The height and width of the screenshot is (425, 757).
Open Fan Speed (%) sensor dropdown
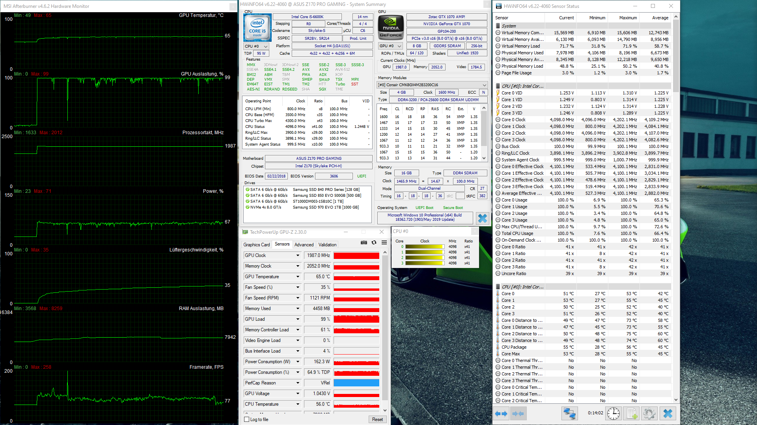pyautogui.click(x=298, y=287)
